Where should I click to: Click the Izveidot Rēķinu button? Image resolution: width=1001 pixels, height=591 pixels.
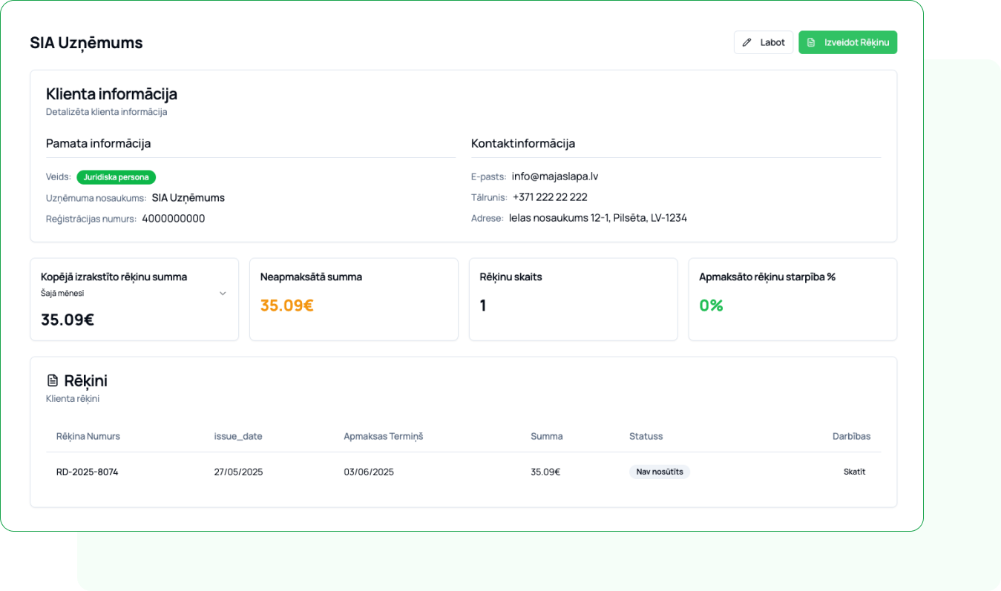847,42
